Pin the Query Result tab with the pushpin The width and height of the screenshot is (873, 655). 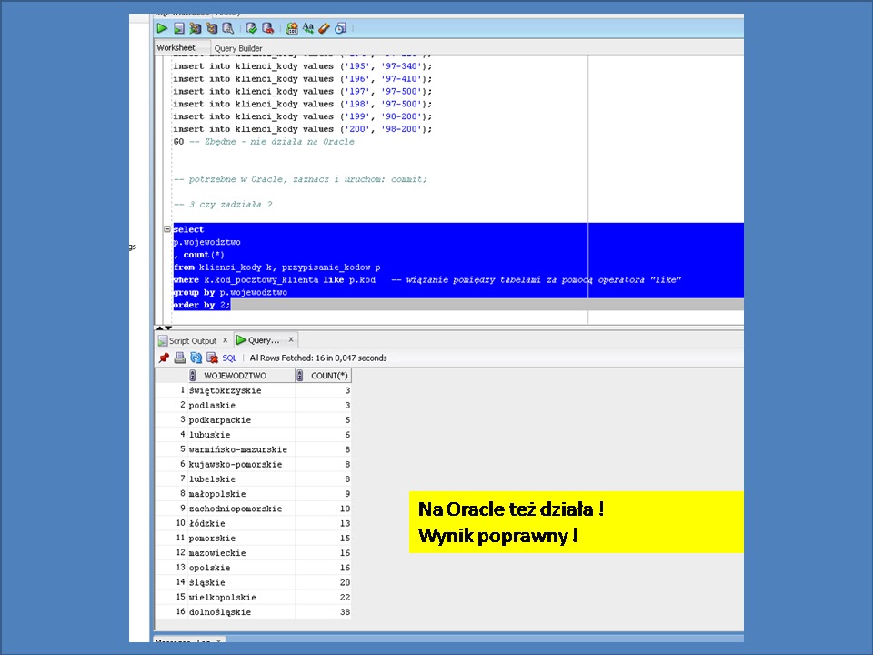coord(165,358)
